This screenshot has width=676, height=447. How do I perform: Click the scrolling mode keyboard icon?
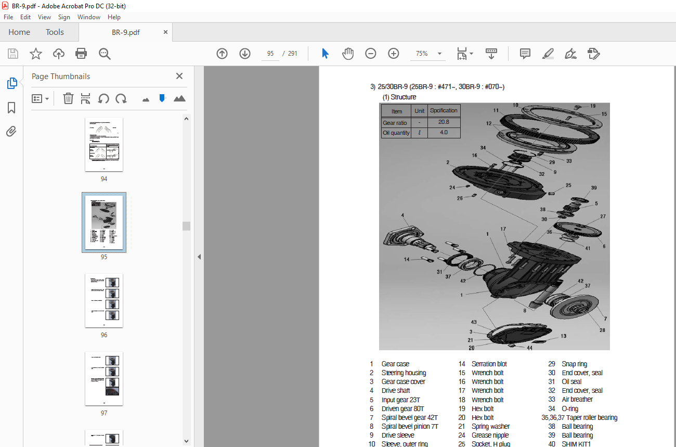point(491,54)
